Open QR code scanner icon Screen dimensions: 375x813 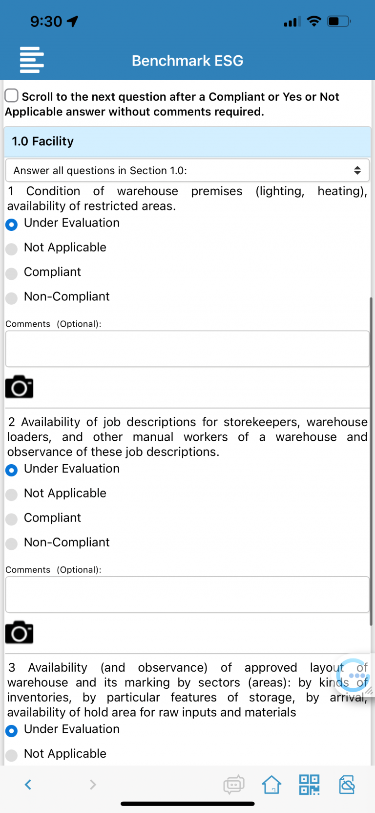click(309, 785)
